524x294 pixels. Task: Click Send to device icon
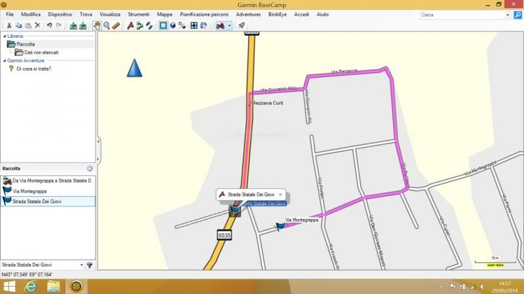click(x=73, y=25)
